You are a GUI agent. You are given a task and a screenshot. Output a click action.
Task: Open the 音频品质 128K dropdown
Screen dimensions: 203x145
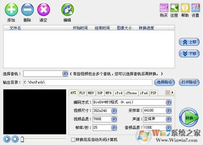coord(168,127)
